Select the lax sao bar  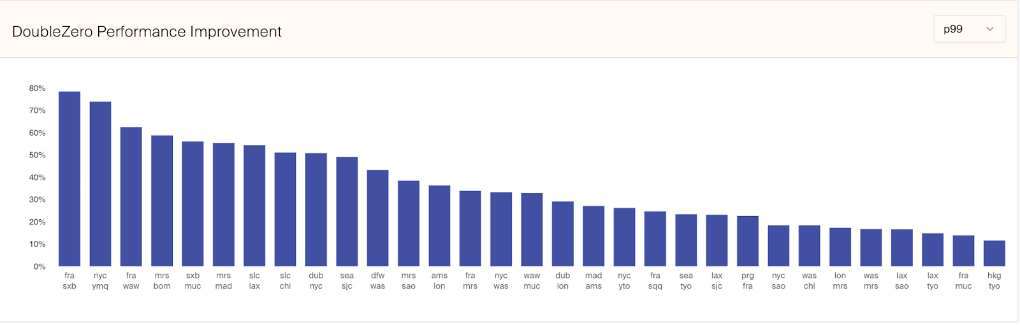901,248
